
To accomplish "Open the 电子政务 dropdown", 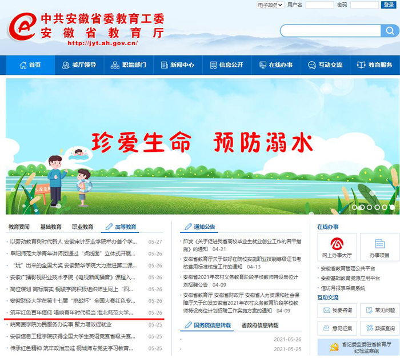I will 270,5.
